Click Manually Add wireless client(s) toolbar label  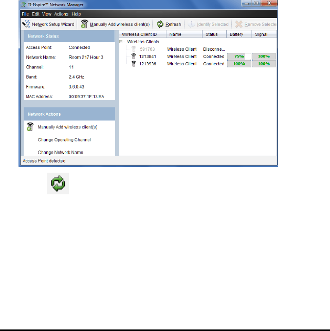[120, 24]
